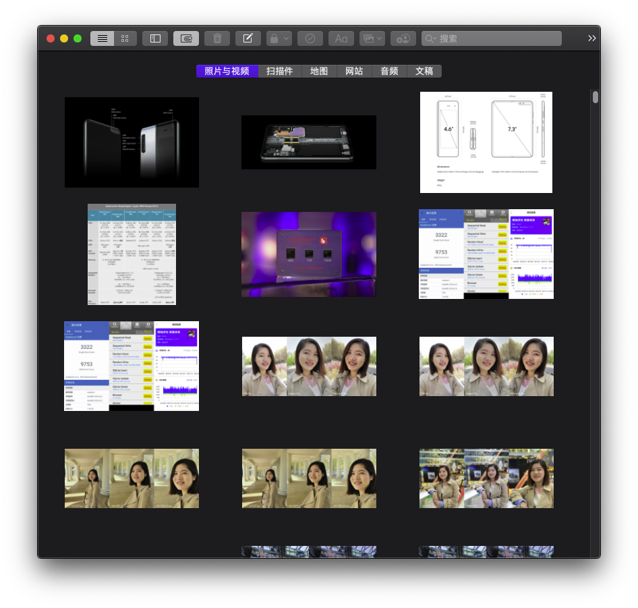Viewport: 638px width, 608px height.
Task: Open the 地图 tab
Action: (x=319, y=72)
